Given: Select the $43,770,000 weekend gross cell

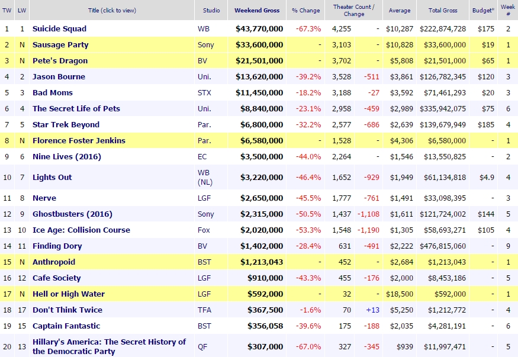Looking at the screenshot, I should (259, 29).
